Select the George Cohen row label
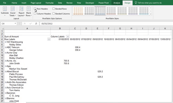 (16, 50)
